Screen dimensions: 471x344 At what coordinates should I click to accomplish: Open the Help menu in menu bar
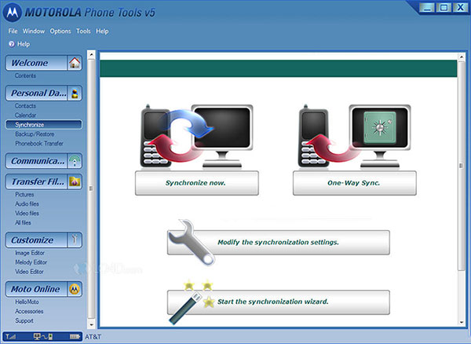point(102,31)
